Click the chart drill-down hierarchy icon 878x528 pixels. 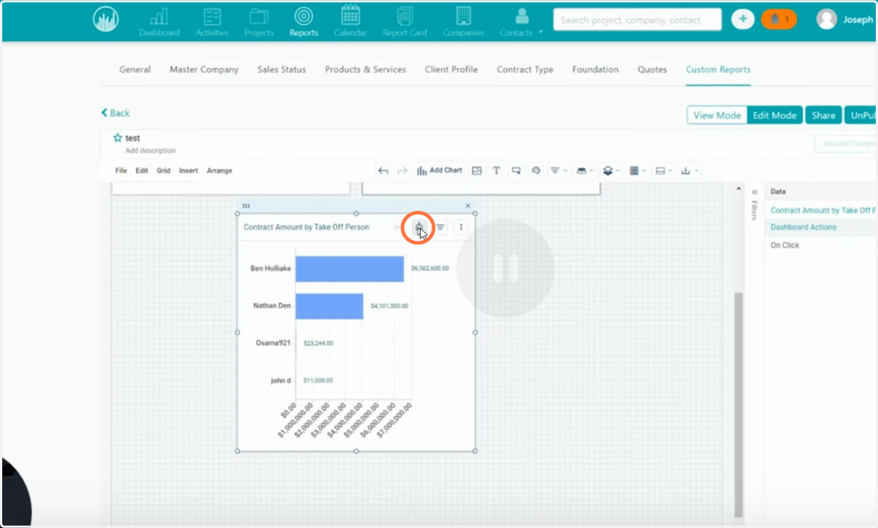click(419, 227)
